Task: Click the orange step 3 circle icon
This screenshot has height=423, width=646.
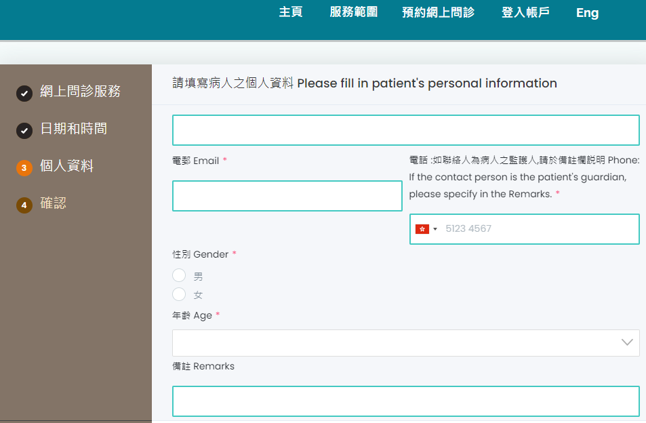Action: tap(24, 167)
